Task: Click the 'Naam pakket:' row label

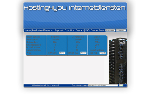Action: (x=33, y=37)
